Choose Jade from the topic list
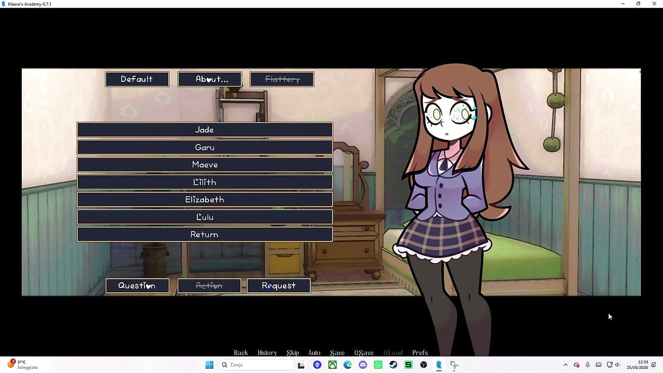Screen dimensions: 663x373 [x=205, y=130]
